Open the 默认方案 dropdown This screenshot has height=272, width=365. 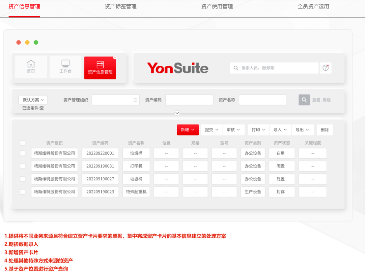coord(33,100)
